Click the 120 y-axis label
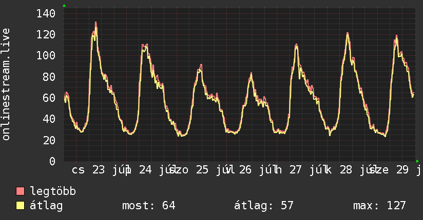Viewport: 423px width, 220px height. click(x=46, y=34)
